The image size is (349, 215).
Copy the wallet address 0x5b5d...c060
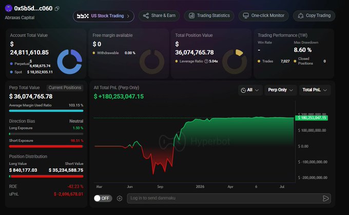[57, 9]
